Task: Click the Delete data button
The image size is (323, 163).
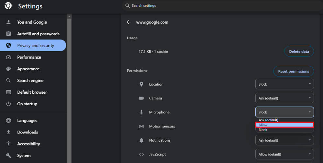Action: click(299, 52)
